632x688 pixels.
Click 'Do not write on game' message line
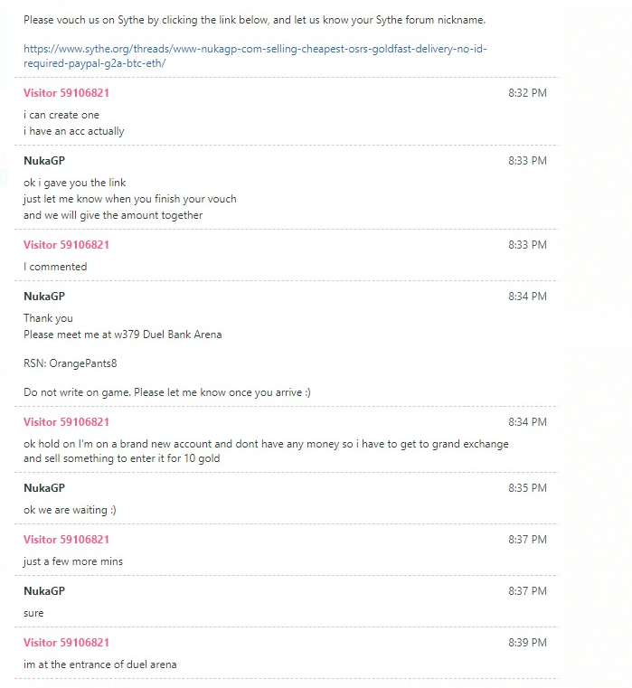167,392
